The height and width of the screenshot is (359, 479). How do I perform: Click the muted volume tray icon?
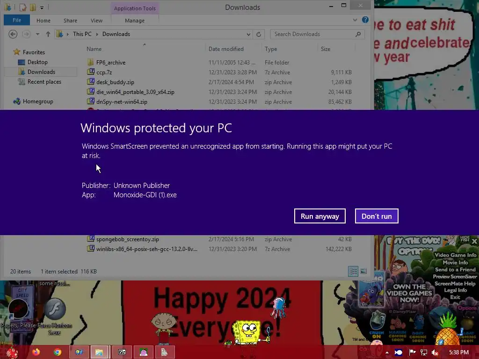(435, 352)
